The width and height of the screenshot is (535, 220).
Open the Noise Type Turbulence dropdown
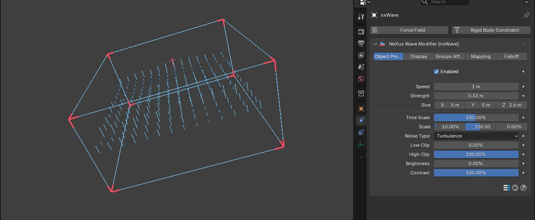(476, 136)
